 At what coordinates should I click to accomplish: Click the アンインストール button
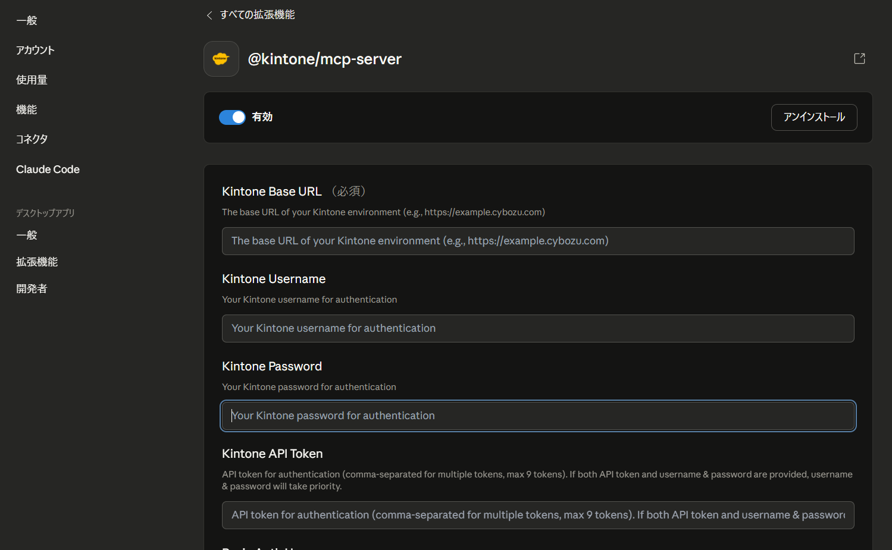pos(814,117)
